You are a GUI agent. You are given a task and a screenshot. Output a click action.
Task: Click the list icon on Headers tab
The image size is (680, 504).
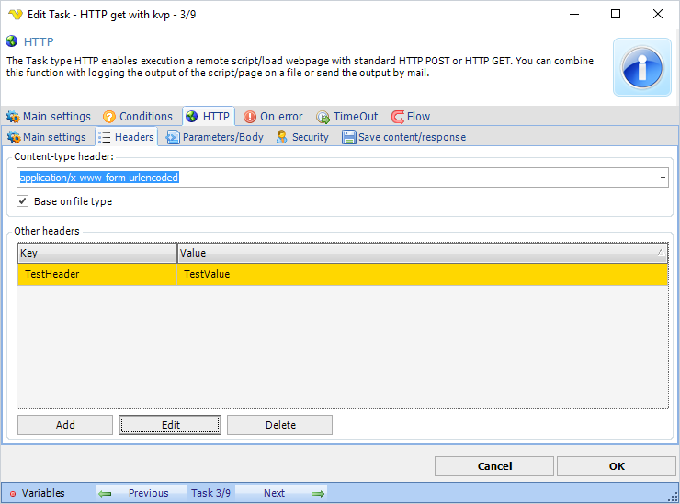click(104, 137)
